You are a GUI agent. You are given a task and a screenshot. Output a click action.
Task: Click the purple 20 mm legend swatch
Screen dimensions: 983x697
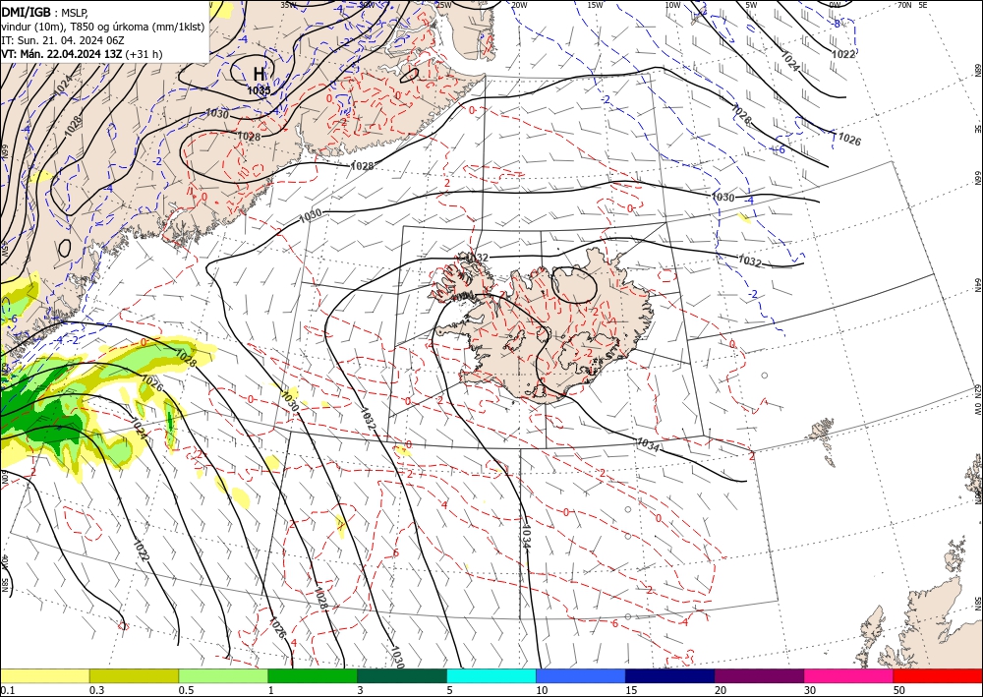pos(759,675)
